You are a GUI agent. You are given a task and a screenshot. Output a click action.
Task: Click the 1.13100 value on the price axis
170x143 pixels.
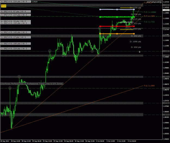pyautogui.click(x=166, y=24)
